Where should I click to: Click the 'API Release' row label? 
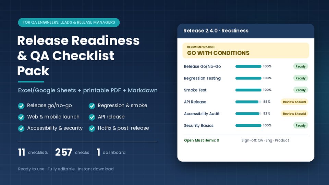tap(195, 102)
